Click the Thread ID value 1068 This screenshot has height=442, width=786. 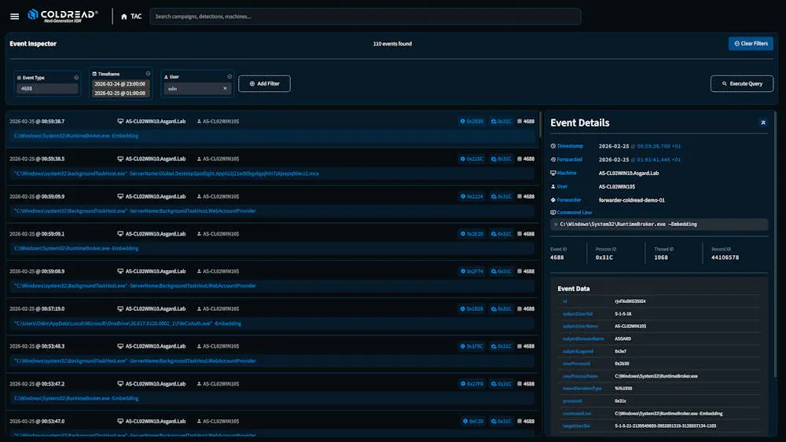pos(661,258)
